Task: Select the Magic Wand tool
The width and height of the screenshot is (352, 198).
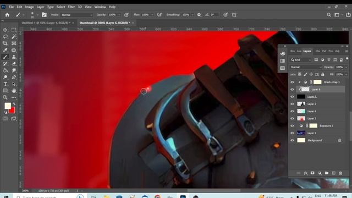Action: tap(14, 37)
